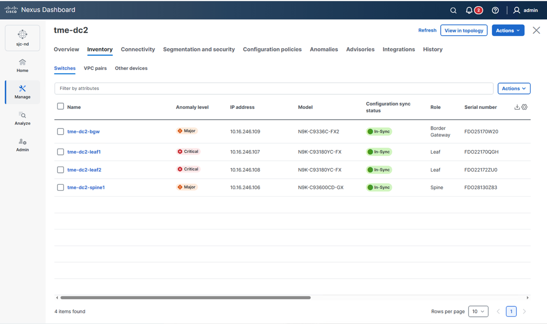Open the tme-dc2-bgw switch link

83,131
